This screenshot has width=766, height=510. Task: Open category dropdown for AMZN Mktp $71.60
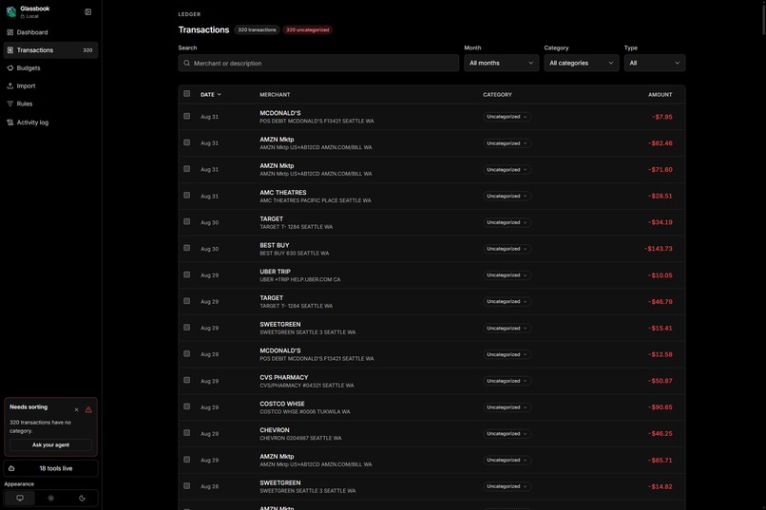(x=507, y=170)
